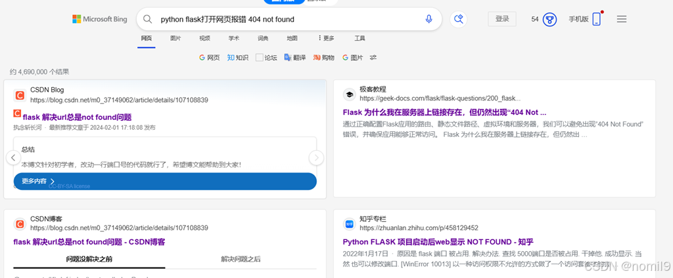
Task: Expand the 更多 search categories menu
Action: 326,38
